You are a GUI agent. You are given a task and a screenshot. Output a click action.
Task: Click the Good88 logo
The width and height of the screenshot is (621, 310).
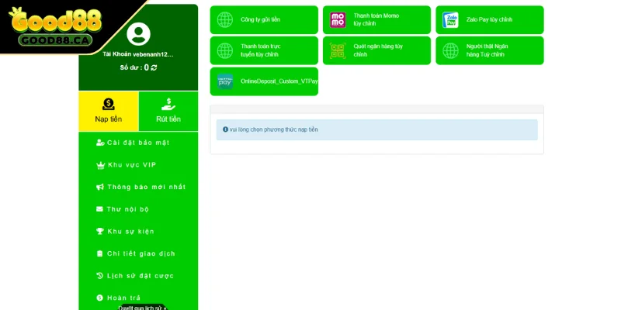[50, 26]
